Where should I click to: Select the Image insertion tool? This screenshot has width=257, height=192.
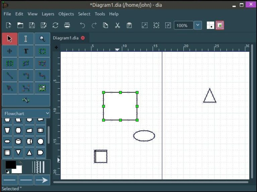click(x=42, y=88)
